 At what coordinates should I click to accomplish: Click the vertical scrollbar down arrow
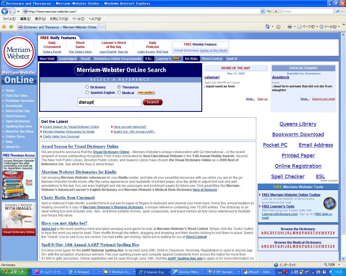coord(343,258)
